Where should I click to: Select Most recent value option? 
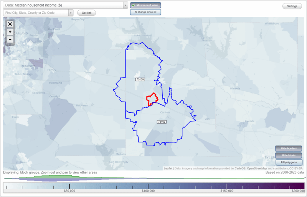pyautogui.click(x=145, y=5)
